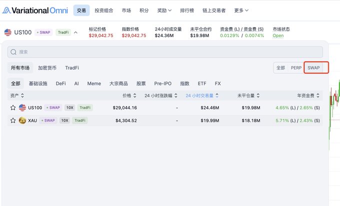This screenshot has width=340, height=206.
Task: Select the TradFi market tab
Action: tap(72, 68)
